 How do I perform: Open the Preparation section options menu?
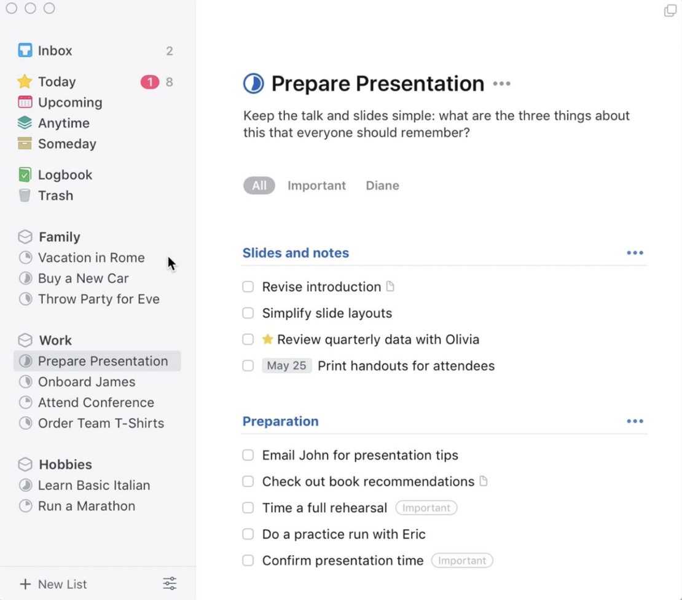coord(635,421)
